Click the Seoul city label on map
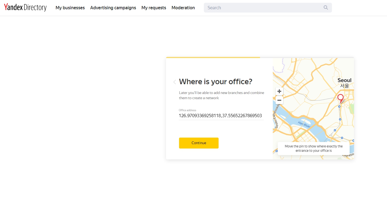The image size is (387, 197). 344,80
